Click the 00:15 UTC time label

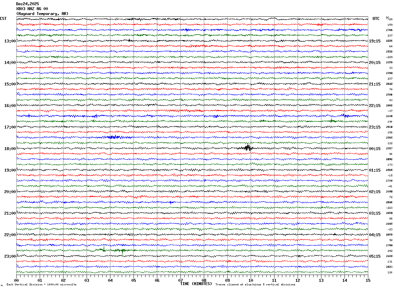tap(375, 149)
